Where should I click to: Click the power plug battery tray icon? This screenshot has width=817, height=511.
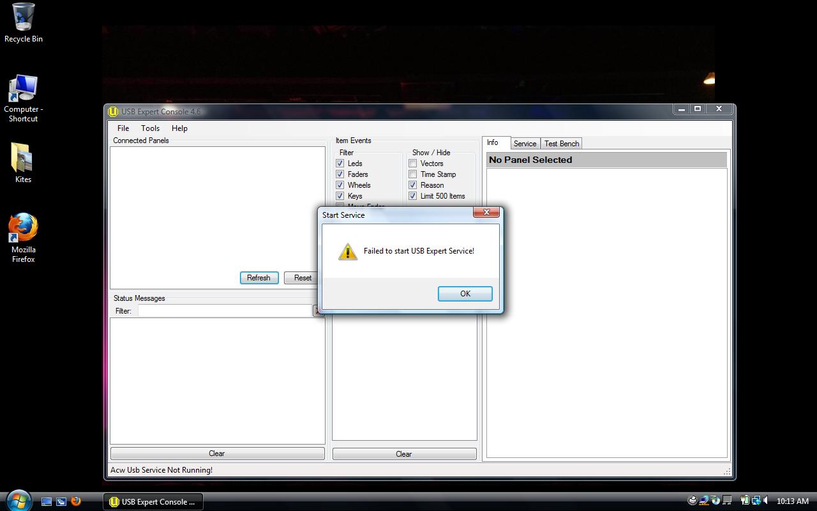pos(744,501)
